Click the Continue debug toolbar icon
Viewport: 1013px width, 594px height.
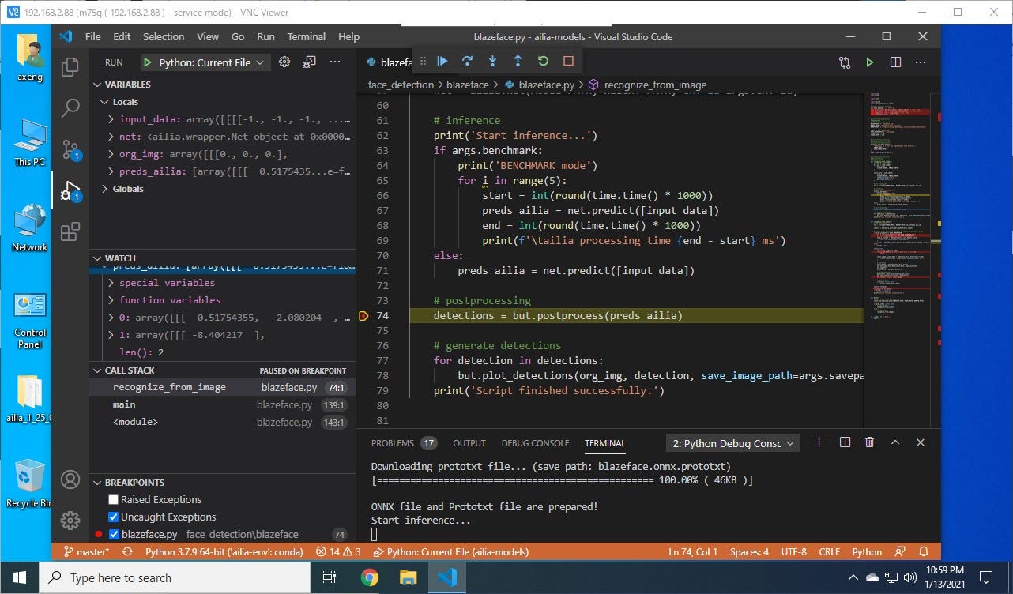442,61
